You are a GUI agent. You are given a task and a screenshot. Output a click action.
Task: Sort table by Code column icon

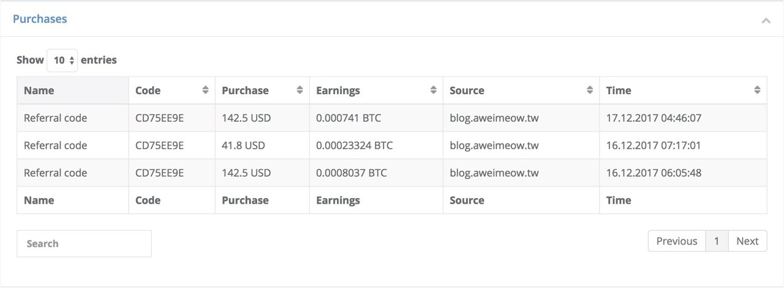pos(205,90)
